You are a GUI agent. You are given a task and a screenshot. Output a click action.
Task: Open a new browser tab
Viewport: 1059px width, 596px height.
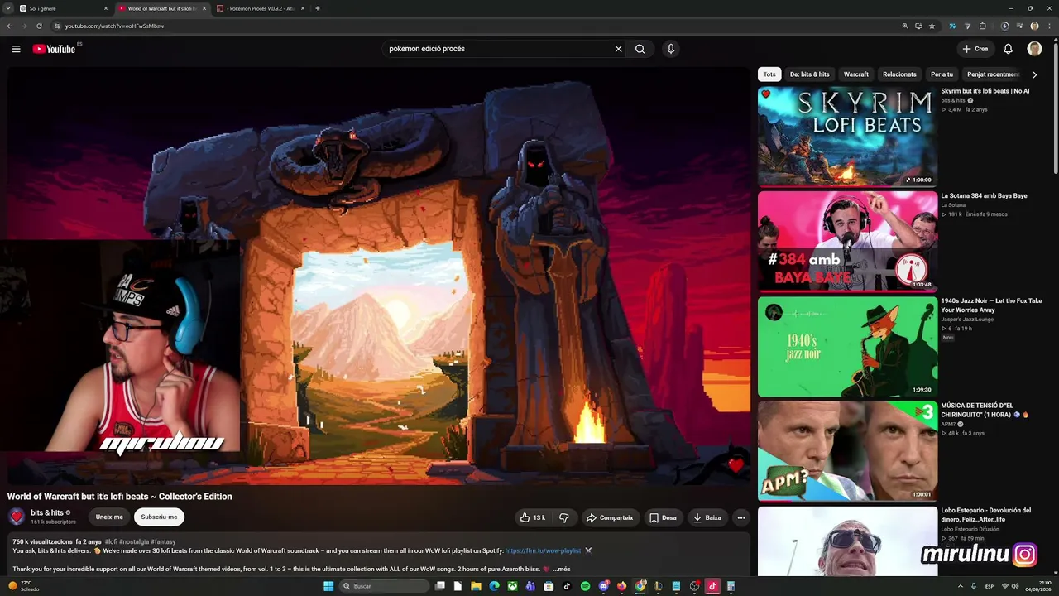tap(318, 8)
